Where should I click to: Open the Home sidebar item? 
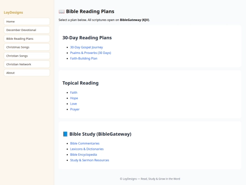point(27,21)
